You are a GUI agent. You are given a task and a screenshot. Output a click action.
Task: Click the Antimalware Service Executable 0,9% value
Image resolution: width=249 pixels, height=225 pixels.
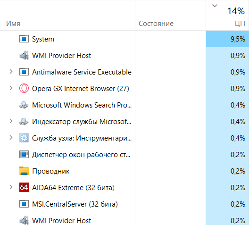238,72
